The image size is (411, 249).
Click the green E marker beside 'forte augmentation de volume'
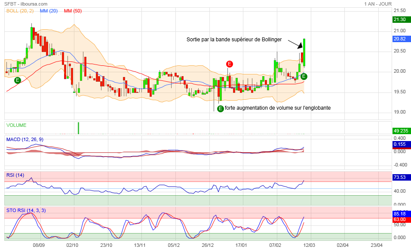click(221, 108)
